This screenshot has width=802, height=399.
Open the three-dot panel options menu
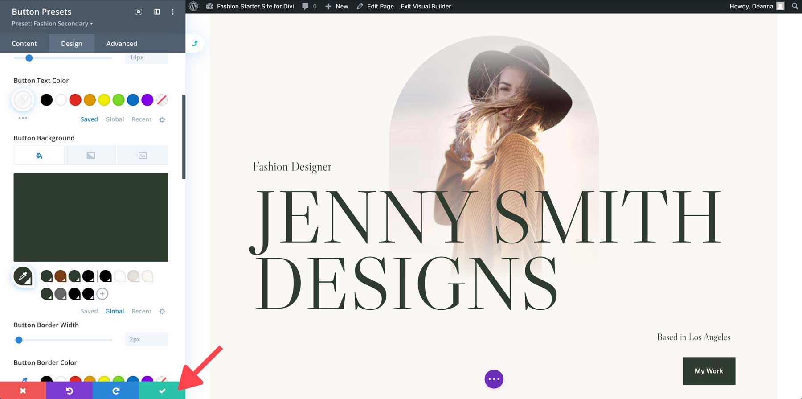(172, 12)
